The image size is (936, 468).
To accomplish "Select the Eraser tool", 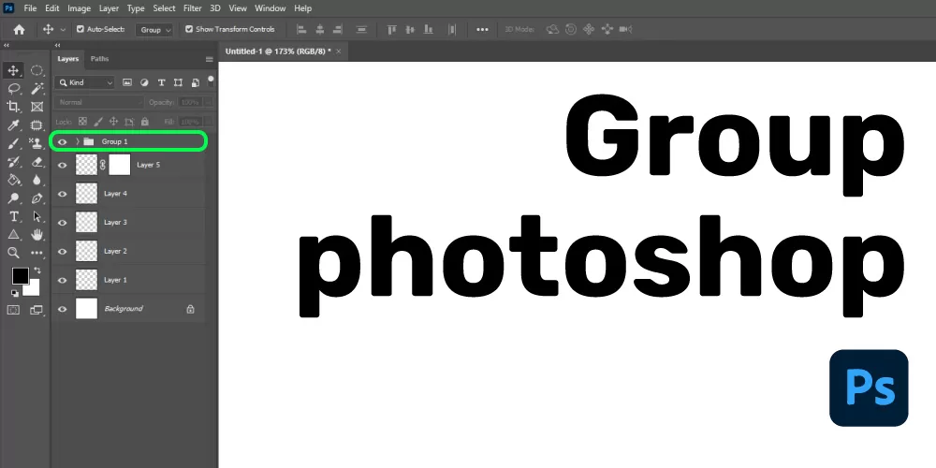I will tap(37, 162).
